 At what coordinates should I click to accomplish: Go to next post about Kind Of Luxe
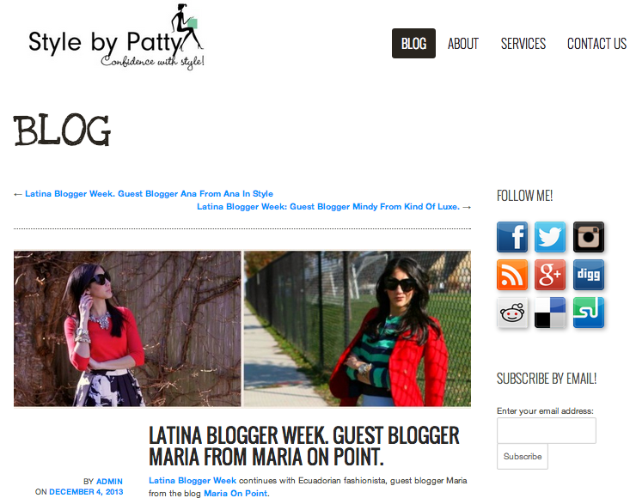coord(328,207)
